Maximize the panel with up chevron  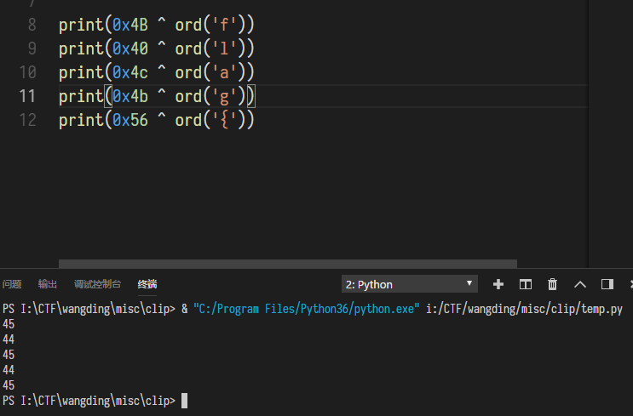pyautogui.click(x=580, y=284)
